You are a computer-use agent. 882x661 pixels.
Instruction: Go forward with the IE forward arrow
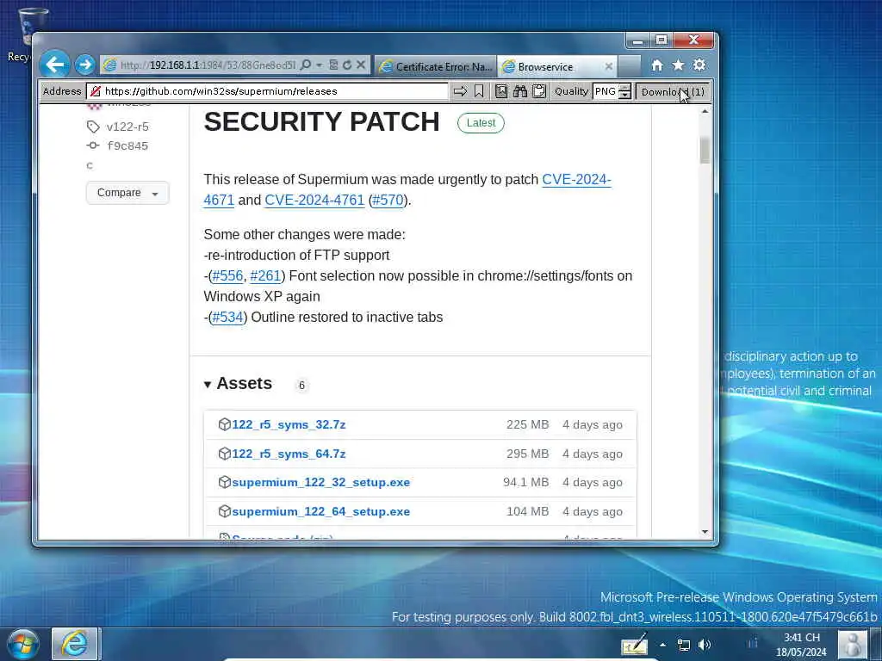tap(85, 65)
